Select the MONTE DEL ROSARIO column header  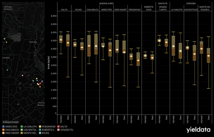(x=205, y=8)
